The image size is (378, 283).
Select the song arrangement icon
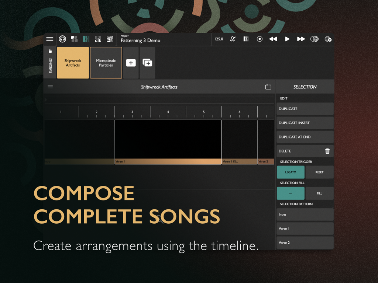tap(110, 39)
